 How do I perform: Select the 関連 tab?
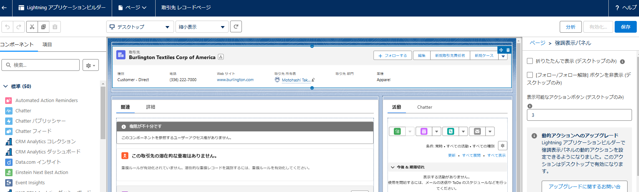(x=125, y=107)
